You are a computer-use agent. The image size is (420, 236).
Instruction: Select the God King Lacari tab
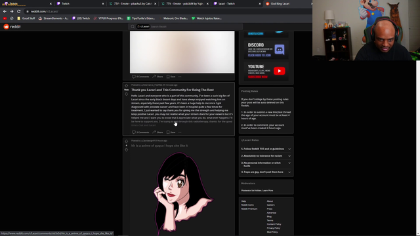[288, 4]
